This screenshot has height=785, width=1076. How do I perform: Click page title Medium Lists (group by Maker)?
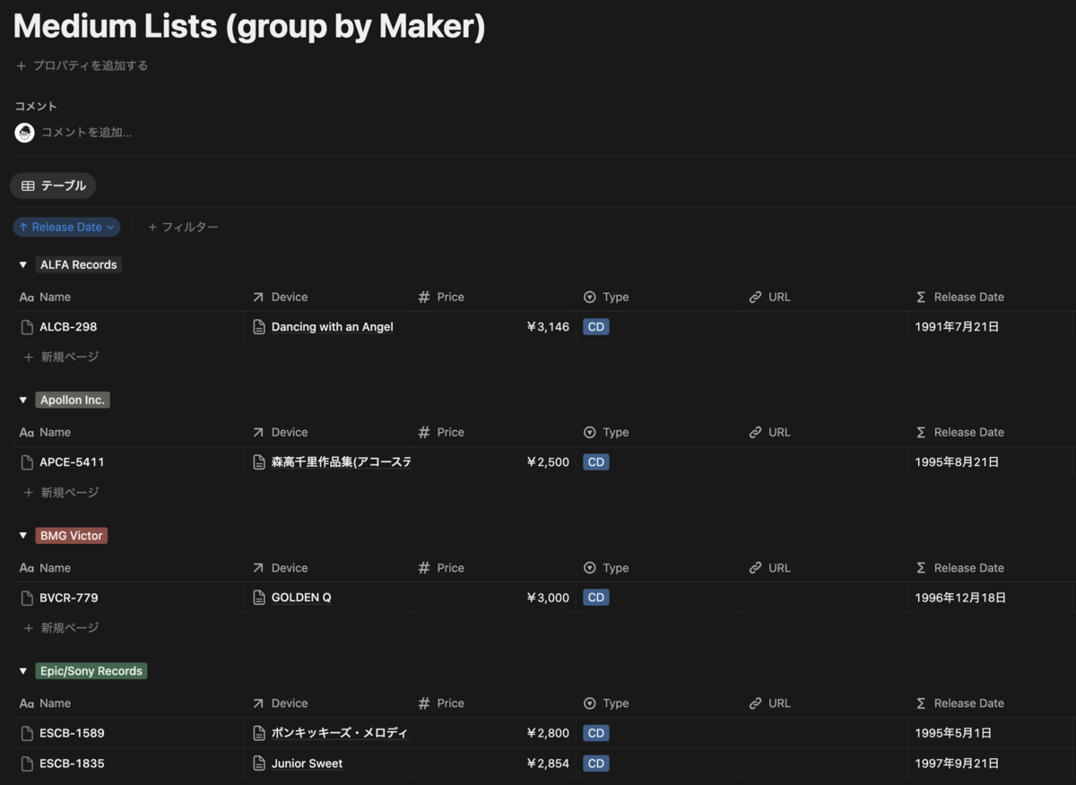[249, 26]
